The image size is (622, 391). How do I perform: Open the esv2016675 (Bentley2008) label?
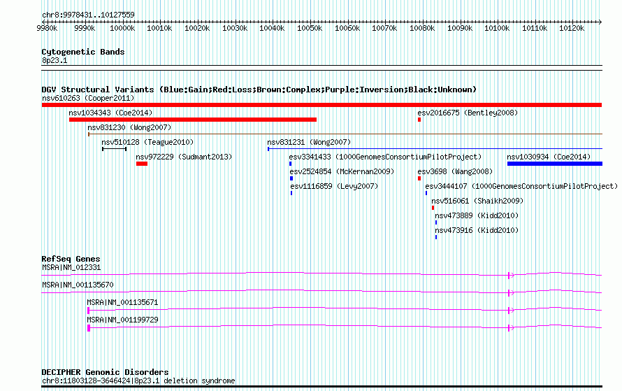tap(468, 113)
